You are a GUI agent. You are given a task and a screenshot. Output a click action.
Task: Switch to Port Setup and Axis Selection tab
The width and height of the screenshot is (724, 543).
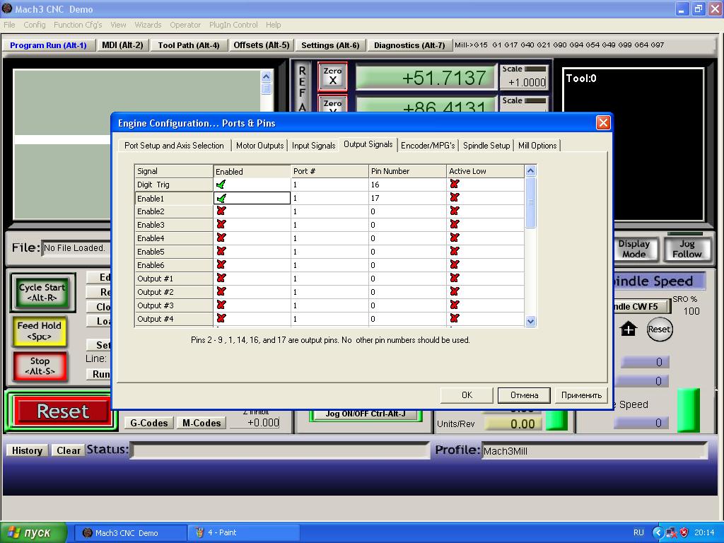pos(174,146)
